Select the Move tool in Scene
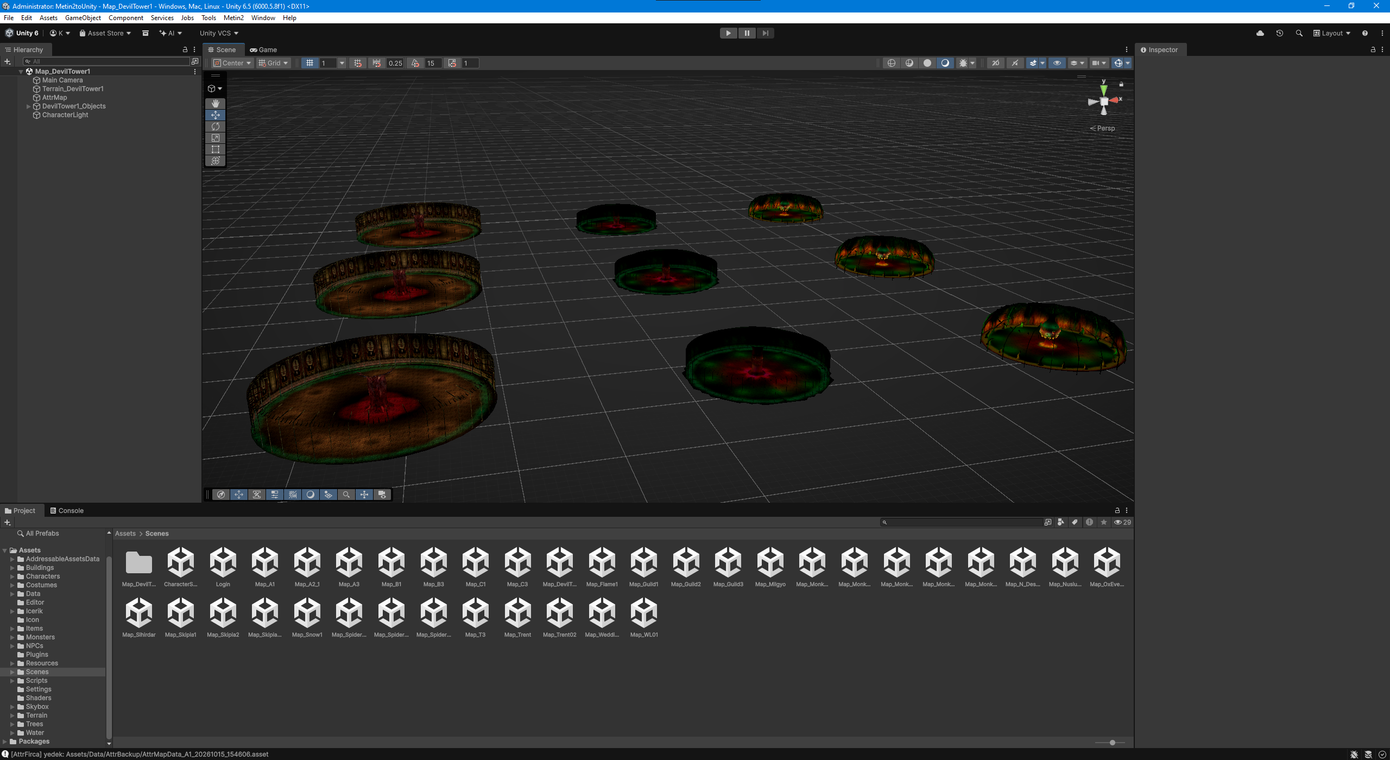The height and width of the screenshot is (760, 1390). click(216, 115)
